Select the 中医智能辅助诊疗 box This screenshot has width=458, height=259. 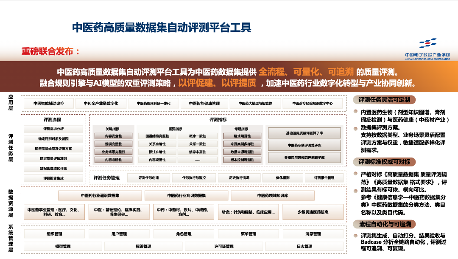[x=49, y=104]
